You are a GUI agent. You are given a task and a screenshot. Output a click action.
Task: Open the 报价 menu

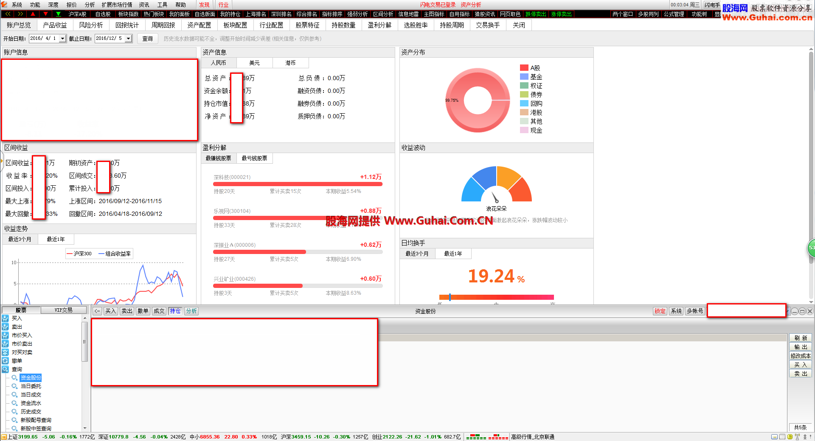click(72, 5)
